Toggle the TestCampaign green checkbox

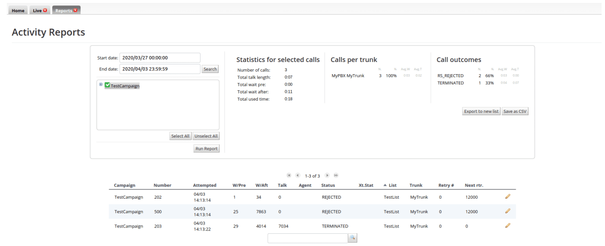pos(107,85)
